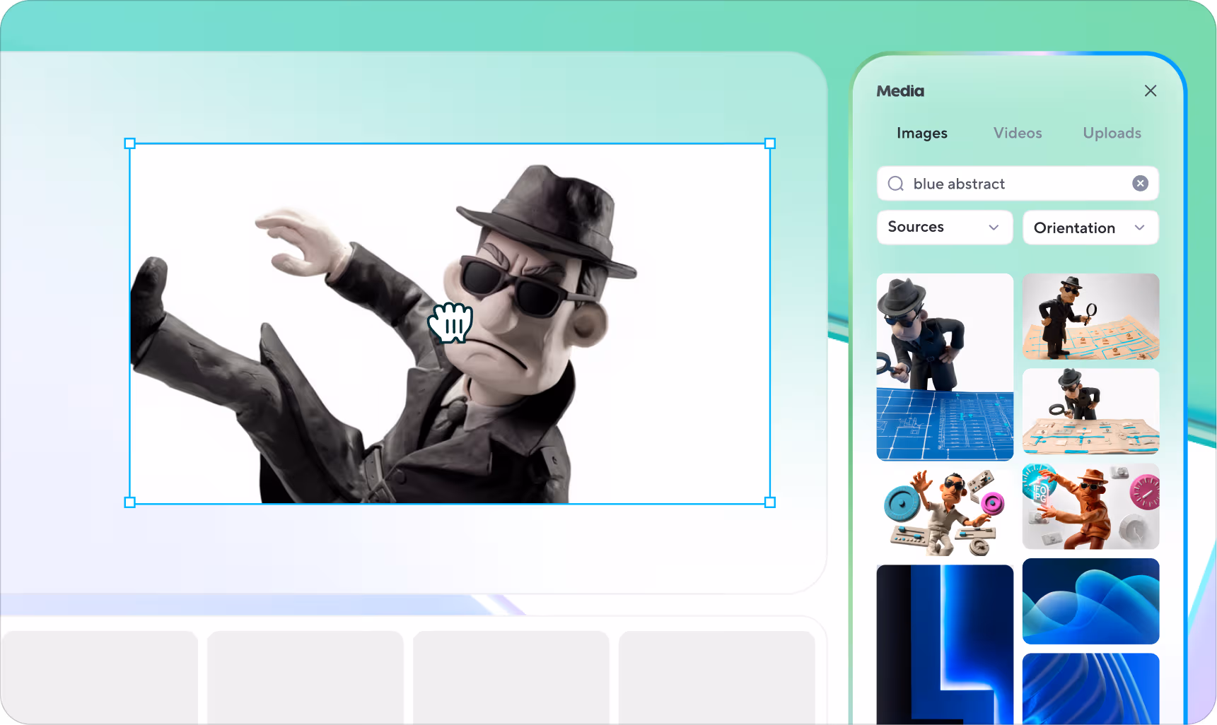Open the Uploads tab
Screen dimensions: 1217x725
point(1112,133)
